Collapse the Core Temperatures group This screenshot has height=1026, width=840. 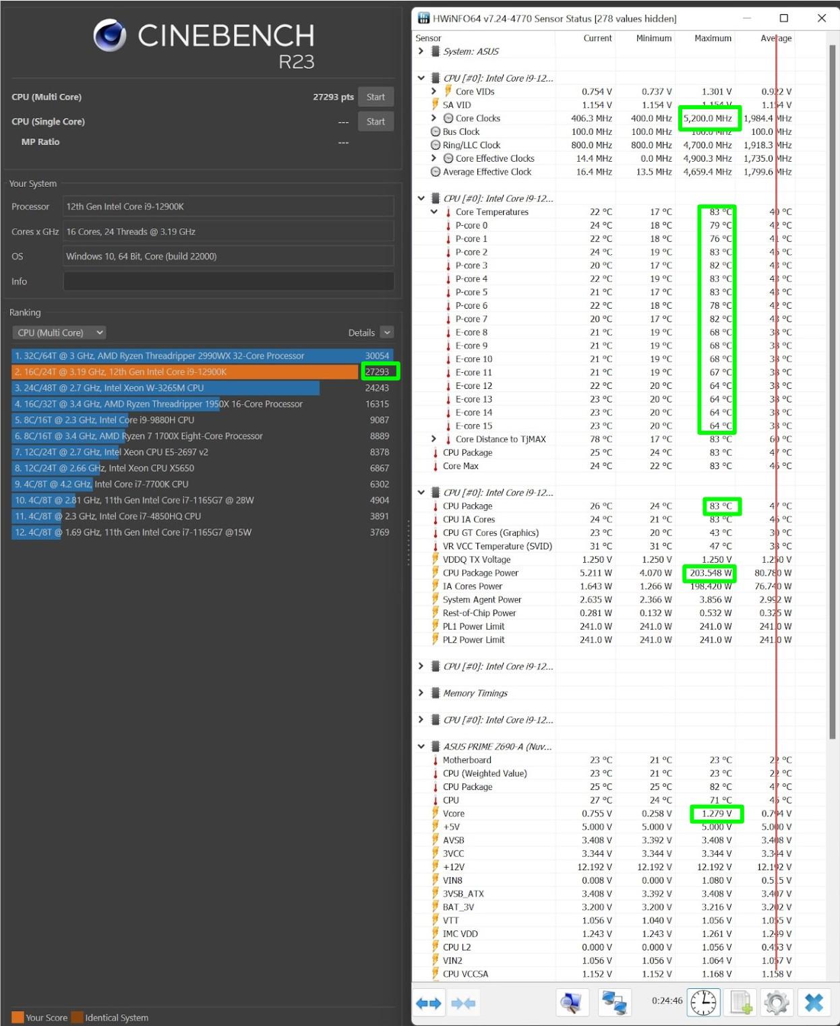[x=434, y=212]
